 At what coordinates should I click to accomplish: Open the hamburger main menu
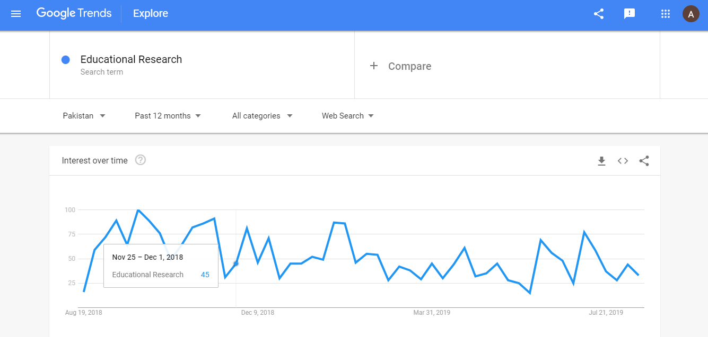16,14
